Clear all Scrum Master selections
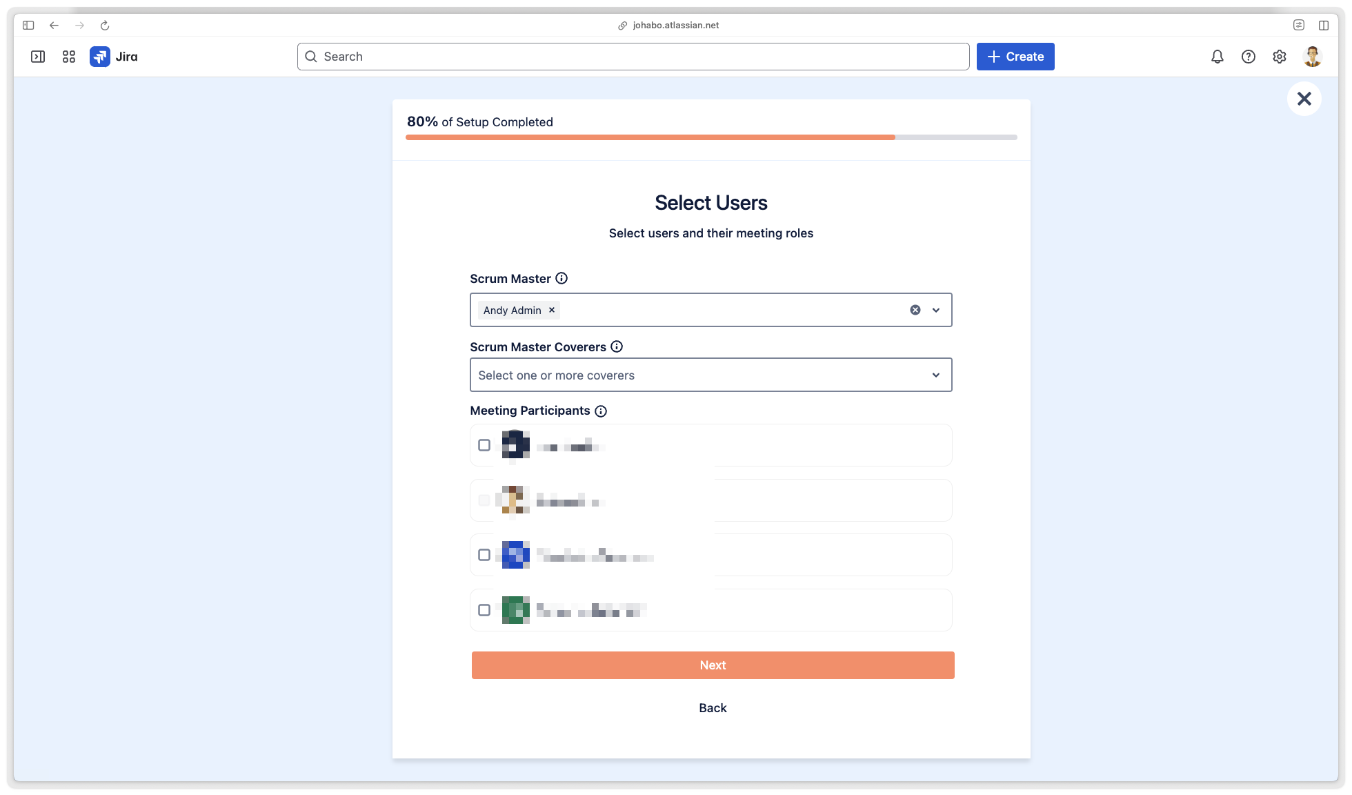 click(x=915, y=310)
